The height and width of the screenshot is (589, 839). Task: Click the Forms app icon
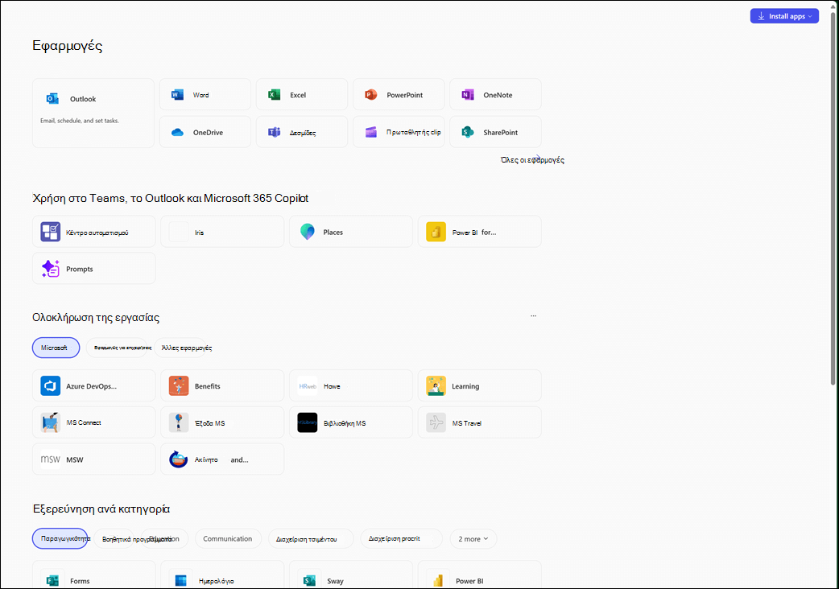pyautogui.click(x=52, y=580)
